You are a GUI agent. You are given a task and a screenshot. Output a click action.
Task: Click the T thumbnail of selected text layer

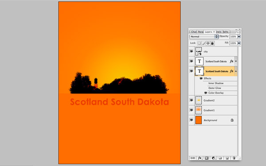pos(199,71)
